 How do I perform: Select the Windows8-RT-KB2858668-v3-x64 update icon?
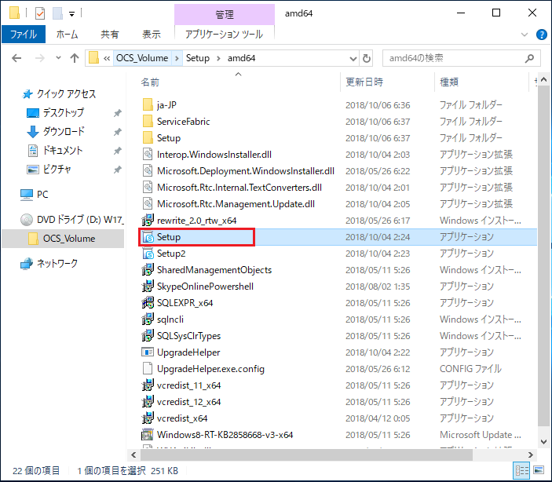(148, 435)
